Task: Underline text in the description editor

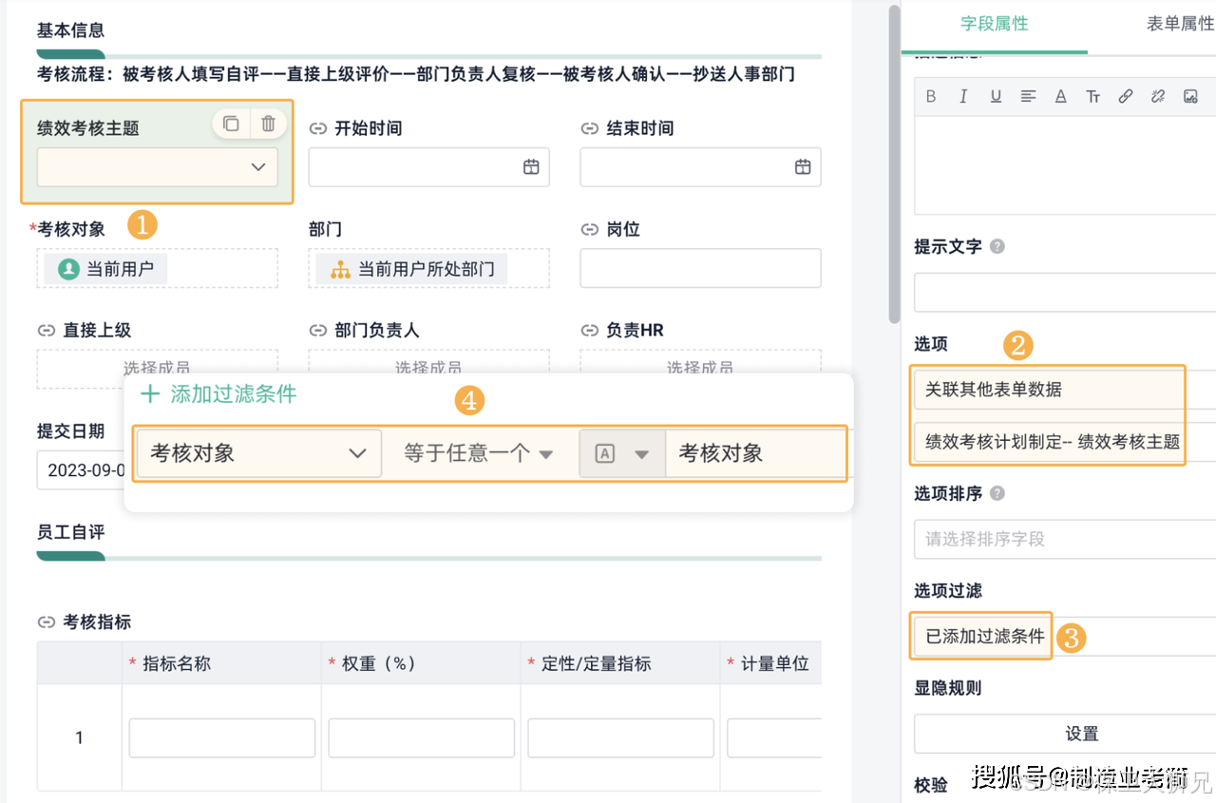Action: click(x=996, y=96)
